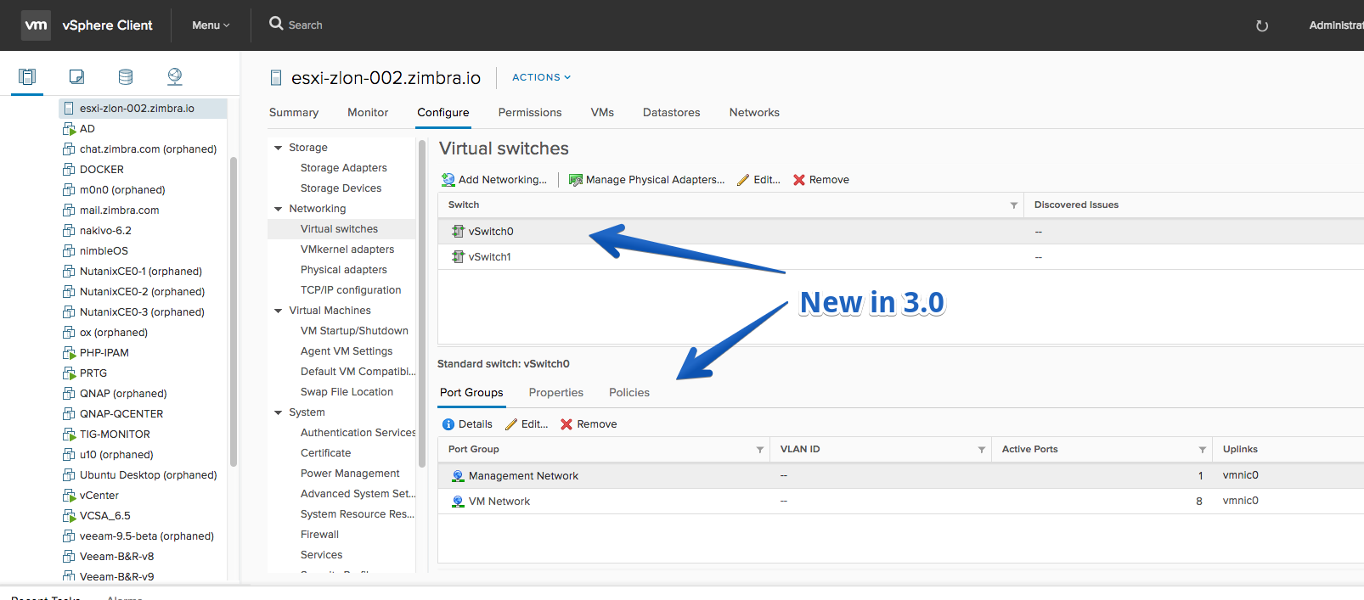Open the Certificate settings entry
The image size is (1364, 600).
point(325,453)
